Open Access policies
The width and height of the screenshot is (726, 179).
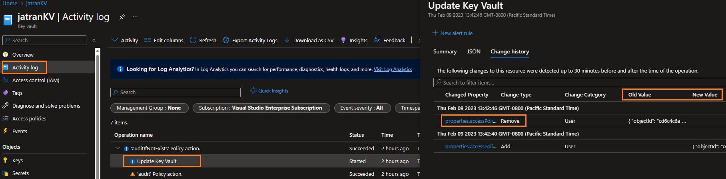[29, 118]
